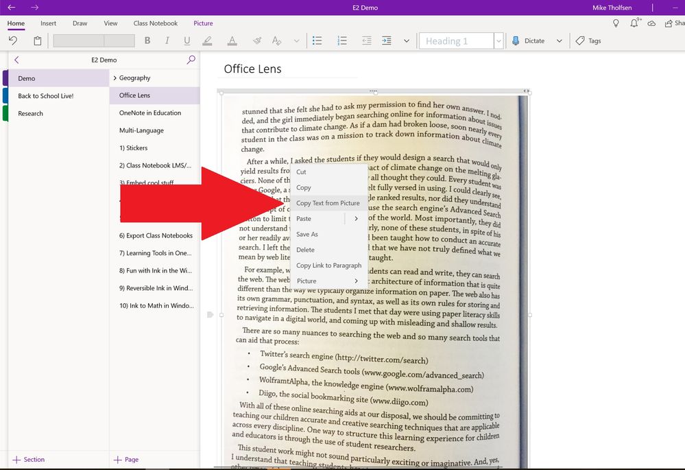Viewport: 685px width, 470px height.
Task: Go back using the title bar arrow
Action: pos(12,8)
